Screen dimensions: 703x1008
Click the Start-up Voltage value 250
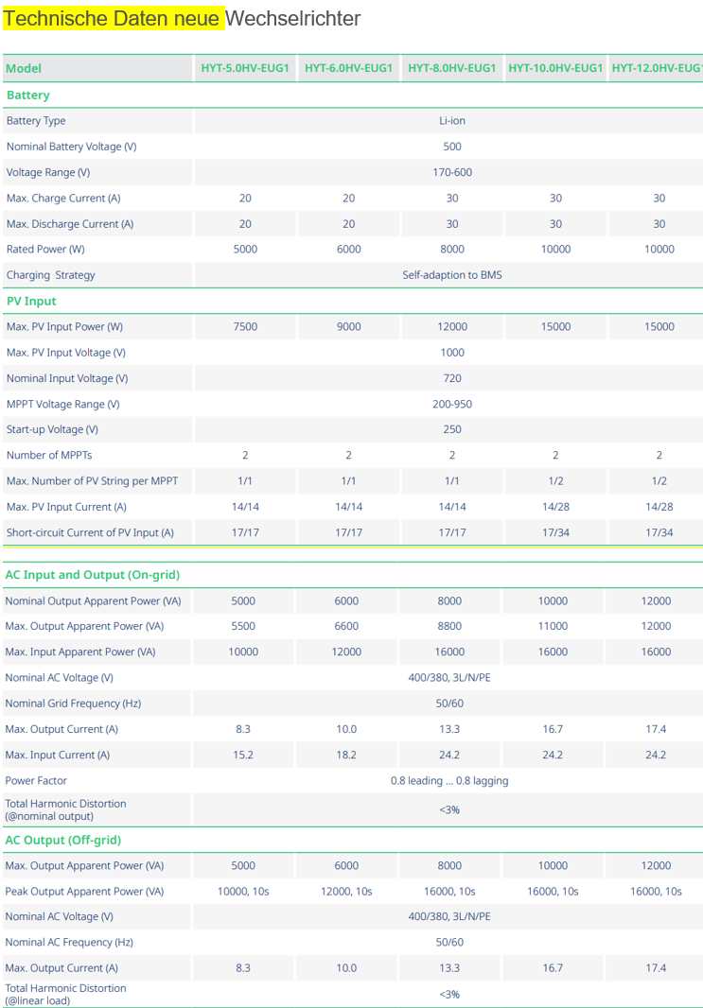(452, 429)
